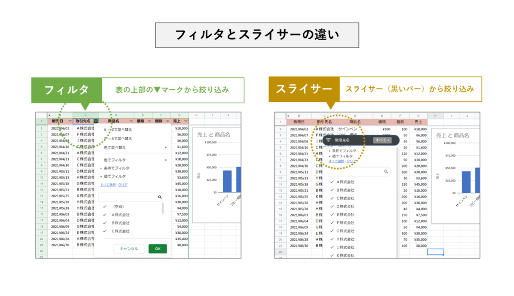Click the search icon in the slicer panel

click(386, 172)
